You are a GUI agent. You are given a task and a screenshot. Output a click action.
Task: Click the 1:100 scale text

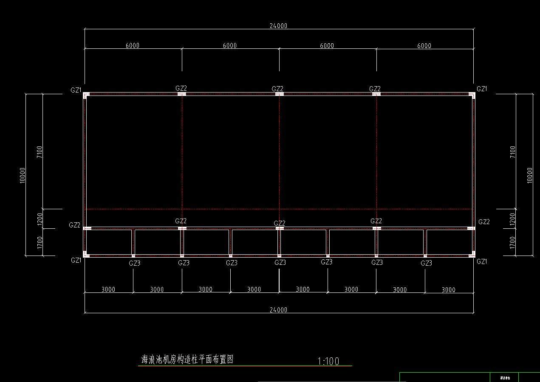click(x=328, y=361)
